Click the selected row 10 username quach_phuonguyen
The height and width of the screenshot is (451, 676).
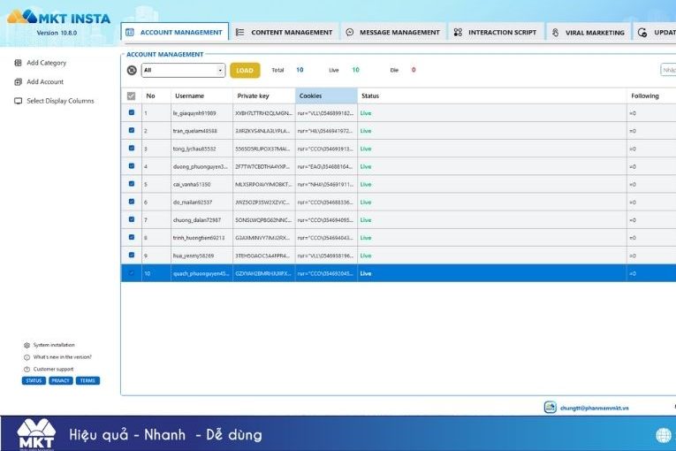pos(201,273)
